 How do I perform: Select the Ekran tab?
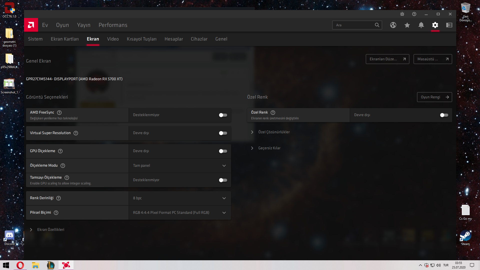[93, 39]
